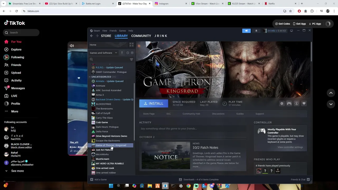Open TikTok Friends section
The height and width of the screenshot is (190, 338).
[x=13, y=65]
